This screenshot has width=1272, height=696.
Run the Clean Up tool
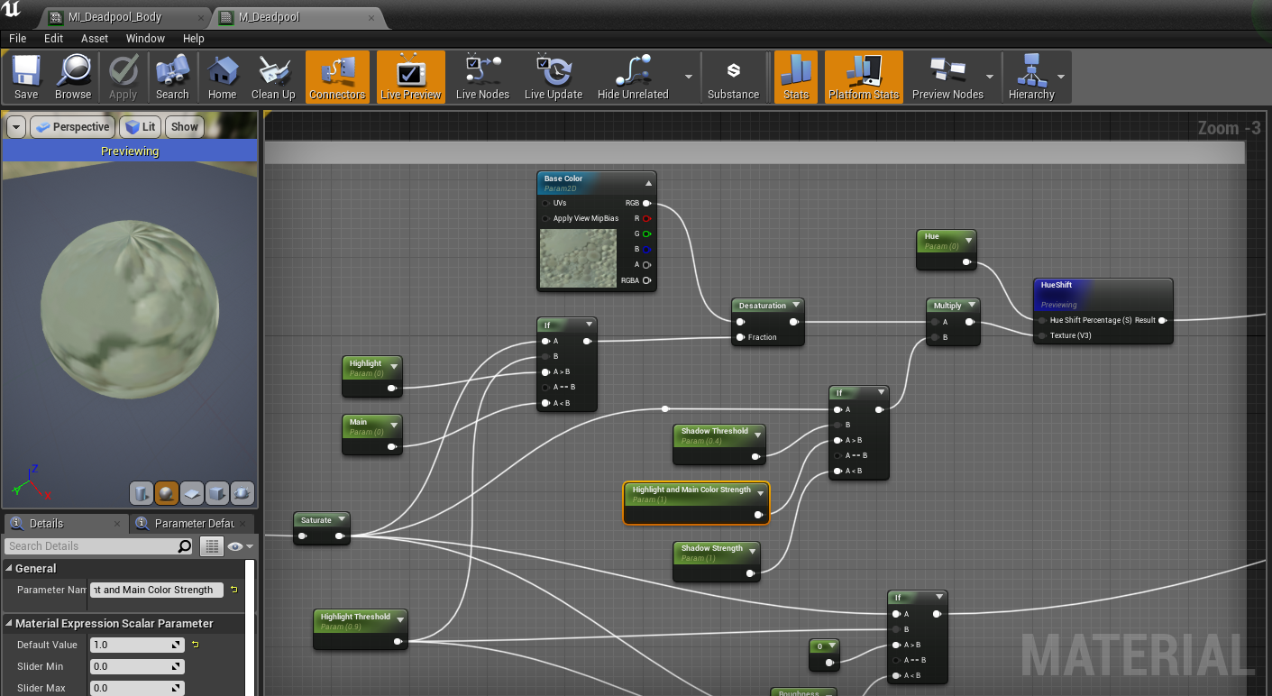[273, 77]
